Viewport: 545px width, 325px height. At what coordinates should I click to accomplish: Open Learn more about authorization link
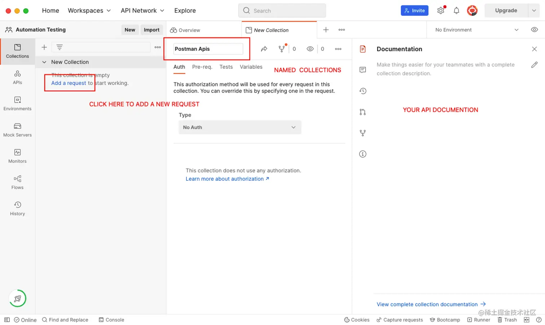pyautogui.click(x=227, y=179)
